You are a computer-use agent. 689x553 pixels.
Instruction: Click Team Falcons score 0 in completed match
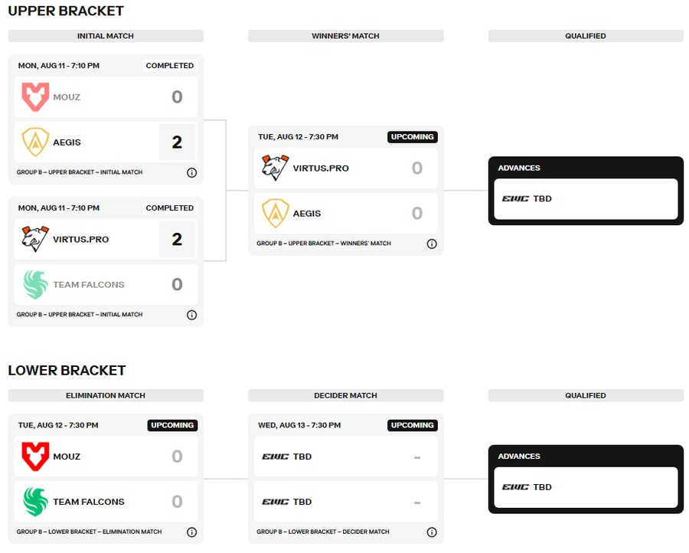point(177,284)
